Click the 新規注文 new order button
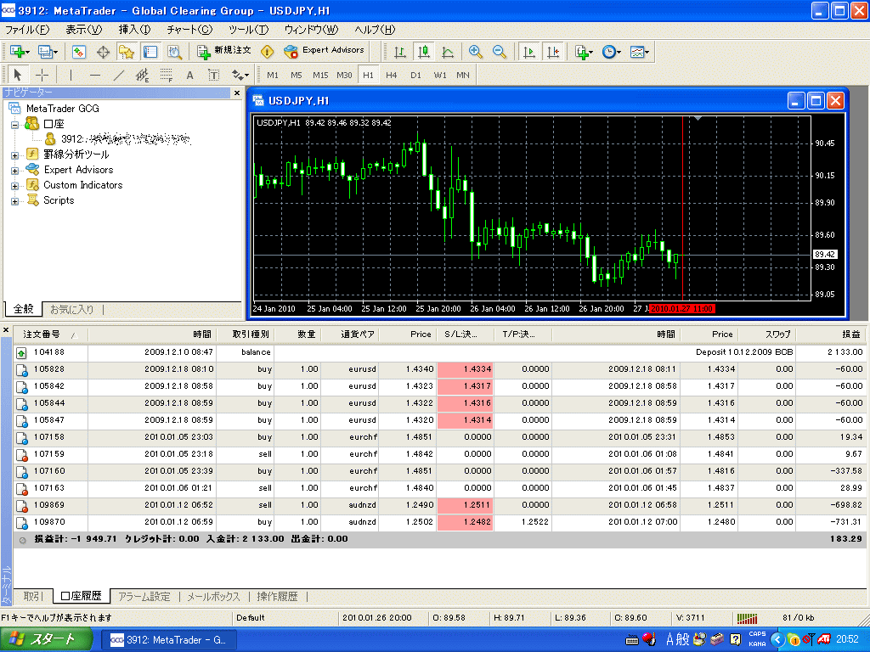This screenshot has width=870, height=652. (x=223, y=51)
